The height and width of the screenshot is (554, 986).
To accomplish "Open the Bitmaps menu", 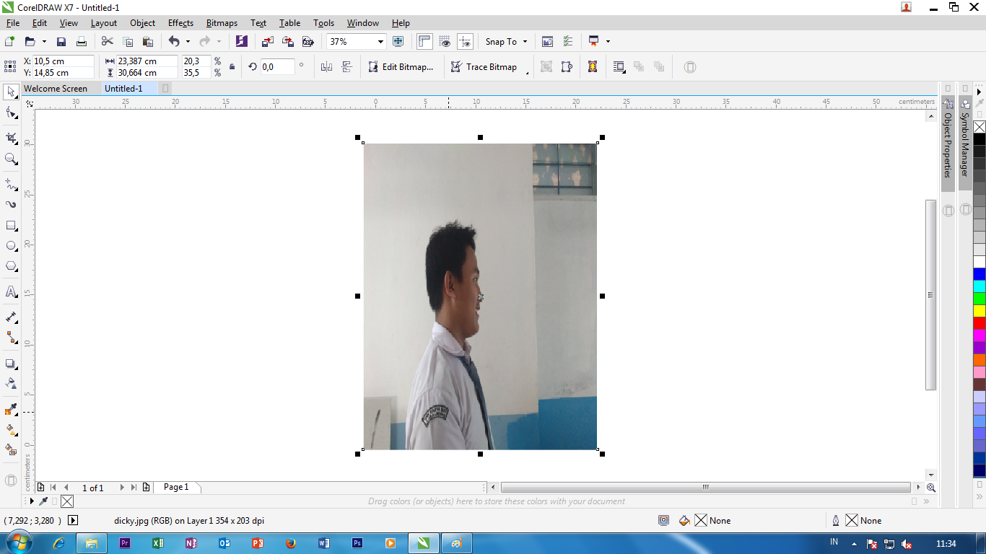I will pos(222,22).
